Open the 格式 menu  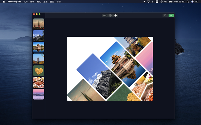click(x=39, y=2)
